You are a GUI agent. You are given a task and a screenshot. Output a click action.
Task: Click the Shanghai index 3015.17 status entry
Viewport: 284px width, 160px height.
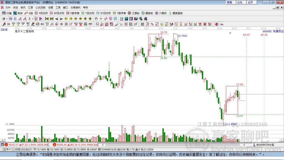(x=27, y=144)
